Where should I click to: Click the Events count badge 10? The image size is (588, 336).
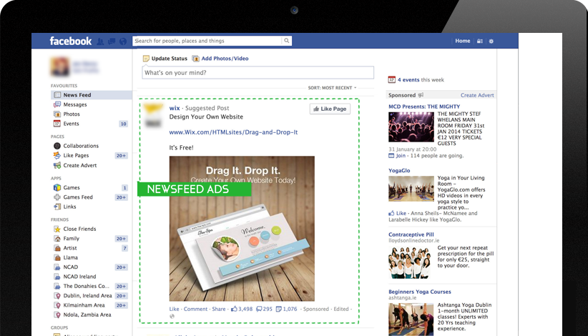click(123, 124)
